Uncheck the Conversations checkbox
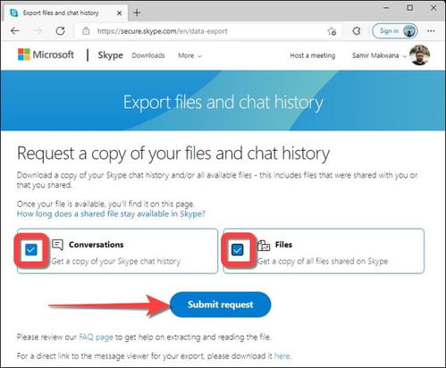Viewport: 446px width, 368px height. 31,249
